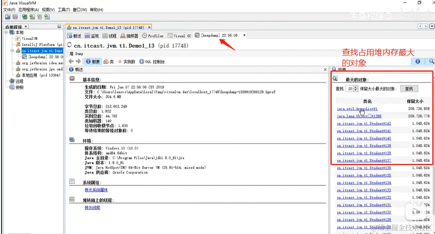Close the 概述 overview pane
The image size is (435, 234).
pyautogui.click(x=325, y=69)
